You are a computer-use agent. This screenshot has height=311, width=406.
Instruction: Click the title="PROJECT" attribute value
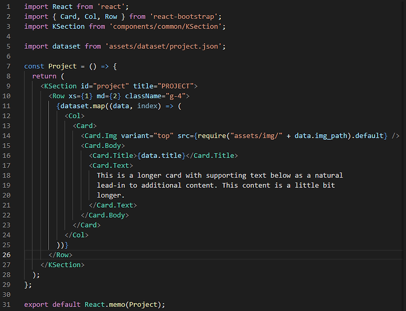click(x=175, y=86)
